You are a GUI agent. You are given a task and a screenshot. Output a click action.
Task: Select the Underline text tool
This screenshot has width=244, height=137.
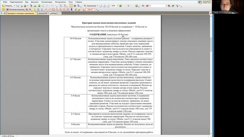click(x=42, y=10)
